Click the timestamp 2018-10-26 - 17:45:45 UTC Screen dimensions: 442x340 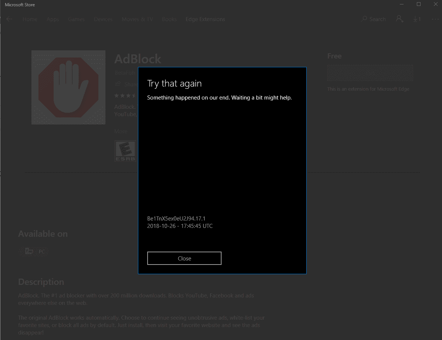click(x=180, y=226)
